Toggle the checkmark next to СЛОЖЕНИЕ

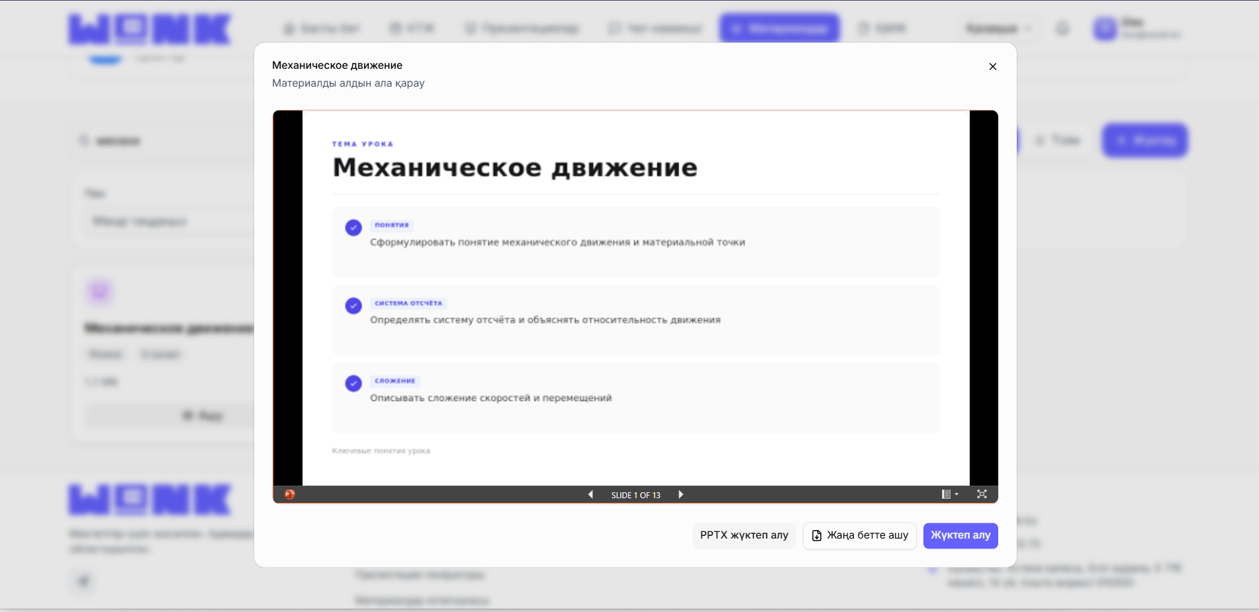353,383
